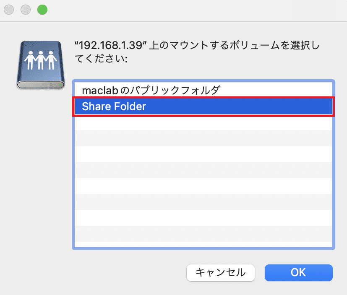The height and width of the screenshot is (295, 347).
Task: Confirm mounting with the OK button
Action: [x=298, y=272]
